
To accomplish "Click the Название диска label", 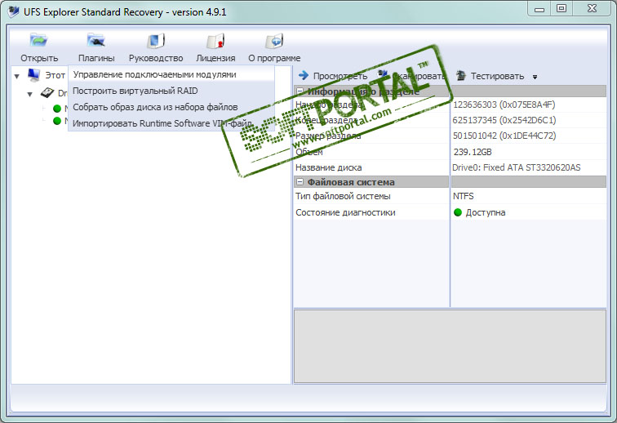I will [329, 167].
